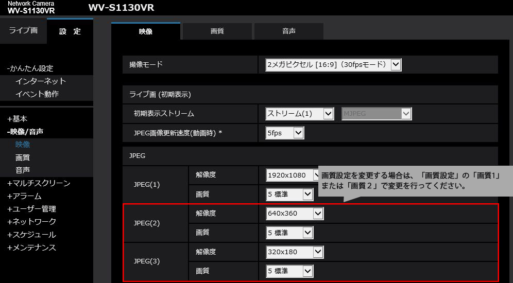This screenshot has height=283, width=513.
Task: Open the JPEG(3) 画質 dropdown
Action: pos(289,271)
